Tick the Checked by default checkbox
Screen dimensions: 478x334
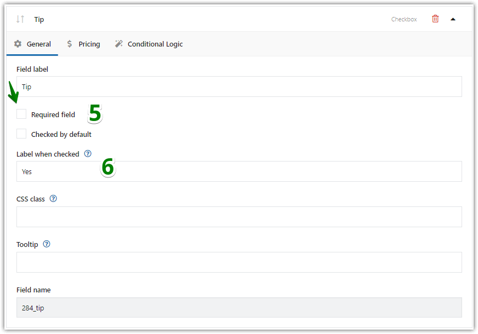[x=21, y=134]
